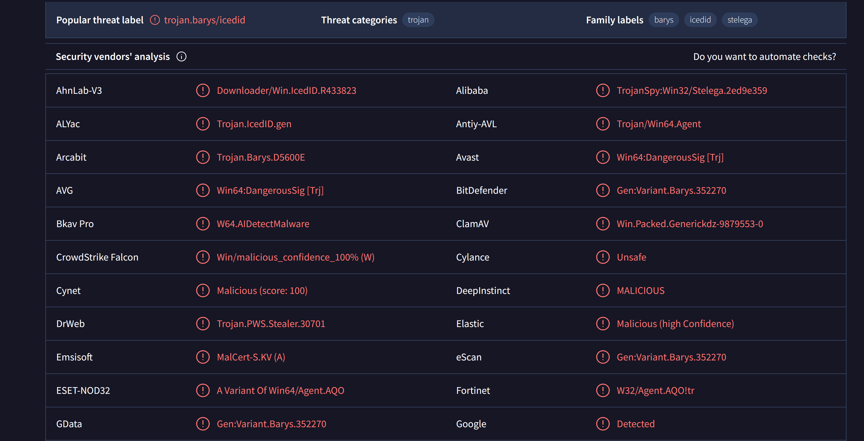
Task: Click warning icon next to ESET-NOD32 result
Action: pos(203,390)
